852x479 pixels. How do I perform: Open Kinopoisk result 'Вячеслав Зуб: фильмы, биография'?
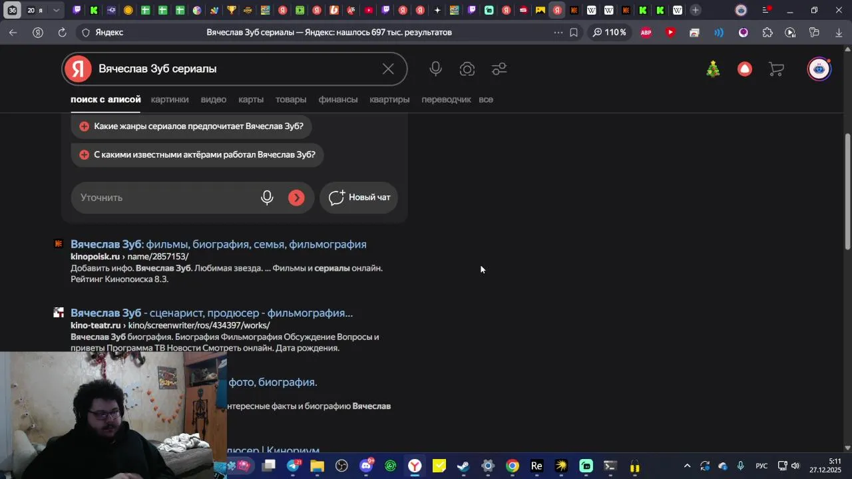(218, 244)
